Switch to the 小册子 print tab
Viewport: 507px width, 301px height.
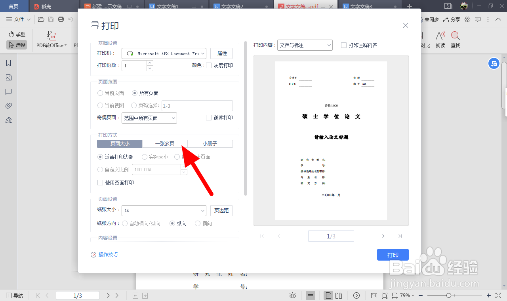210,143
